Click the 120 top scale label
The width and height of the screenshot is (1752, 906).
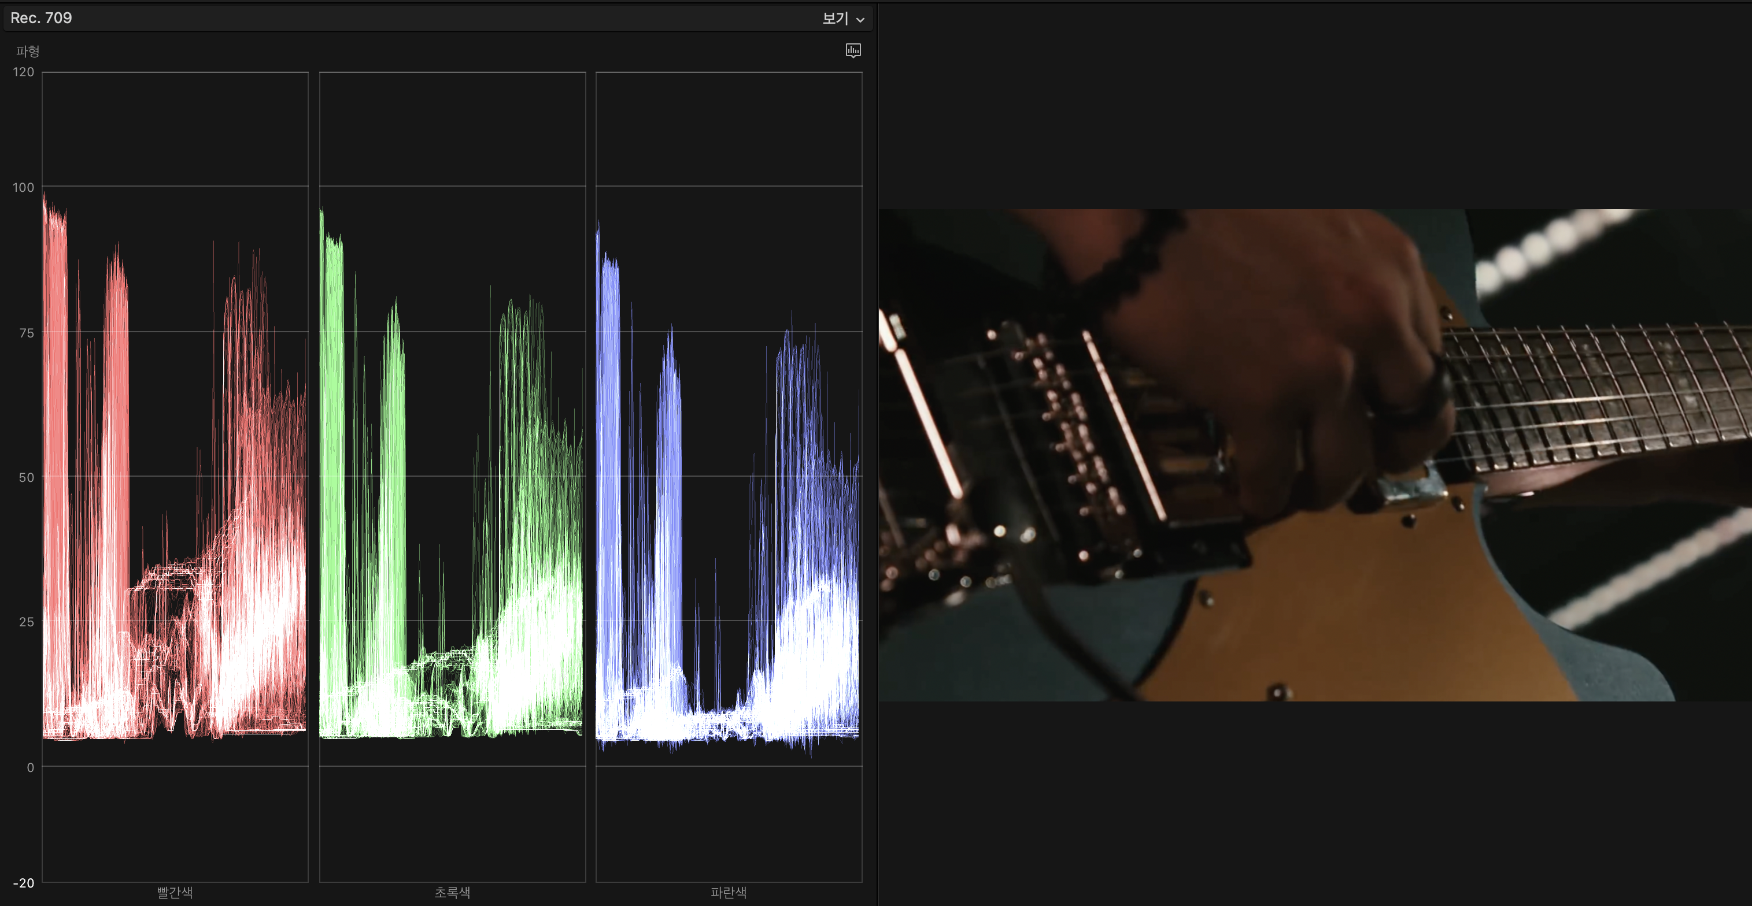point(23,72)
